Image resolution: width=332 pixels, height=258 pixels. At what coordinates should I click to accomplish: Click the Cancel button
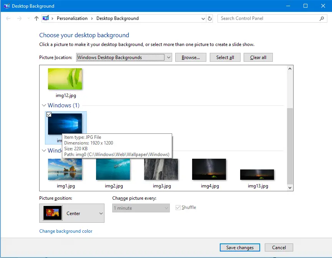(x=279, y=247)
